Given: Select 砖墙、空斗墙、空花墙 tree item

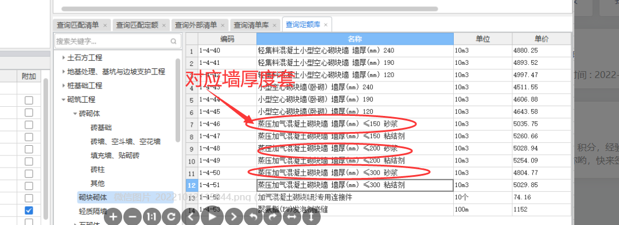Looking at the screenshot, I should pos(126,141).
